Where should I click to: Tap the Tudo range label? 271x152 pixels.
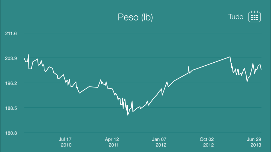(236, 17)
